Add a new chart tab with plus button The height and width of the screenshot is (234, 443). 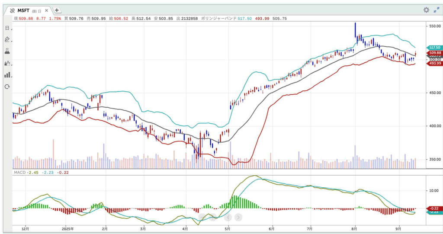click(57, 10)
